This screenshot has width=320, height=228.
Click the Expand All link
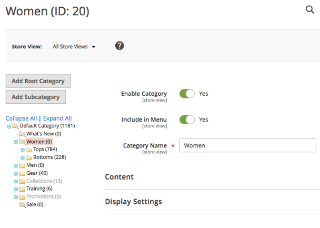coord(57,118)
